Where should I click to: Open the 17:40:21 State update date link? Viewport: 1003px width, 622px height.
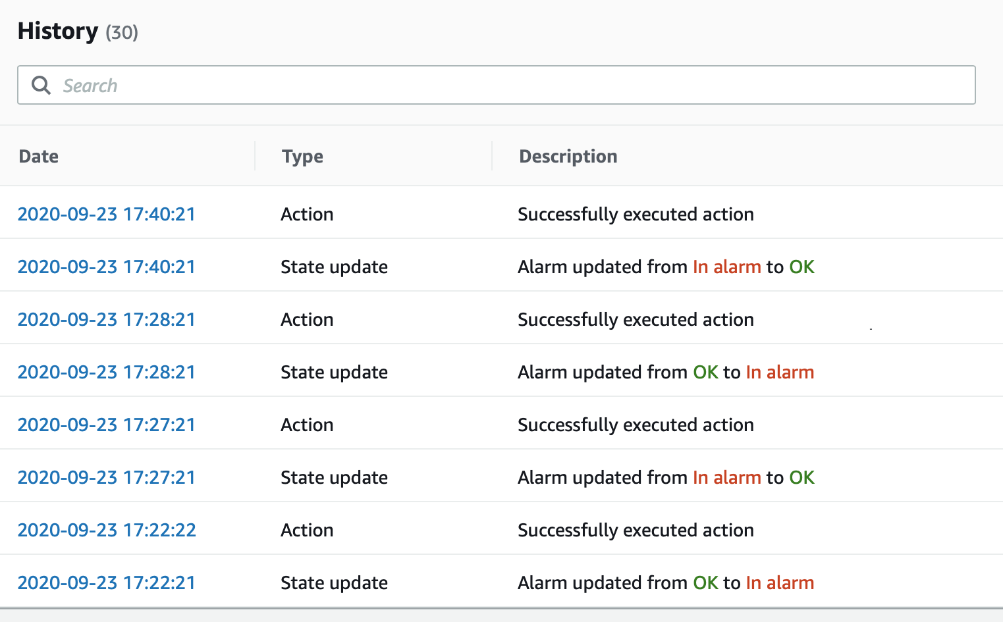[106, 267]
